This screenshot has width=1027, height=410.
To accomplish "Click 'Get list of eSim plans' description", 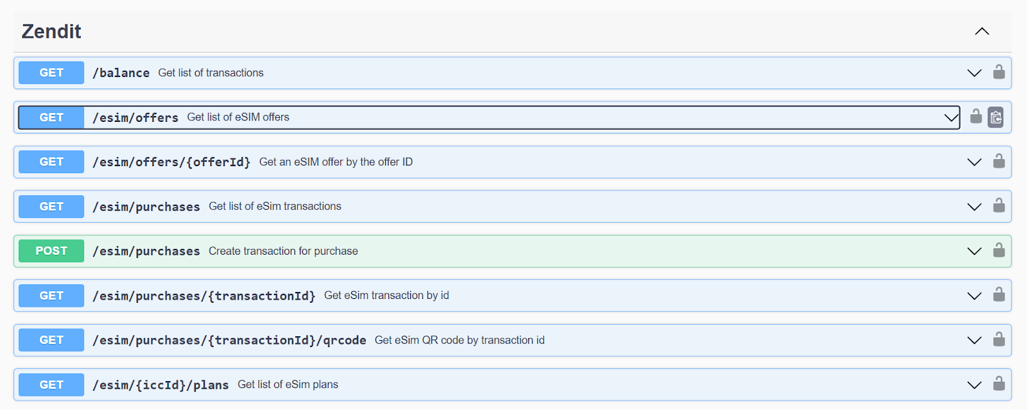I will [288, 384].
